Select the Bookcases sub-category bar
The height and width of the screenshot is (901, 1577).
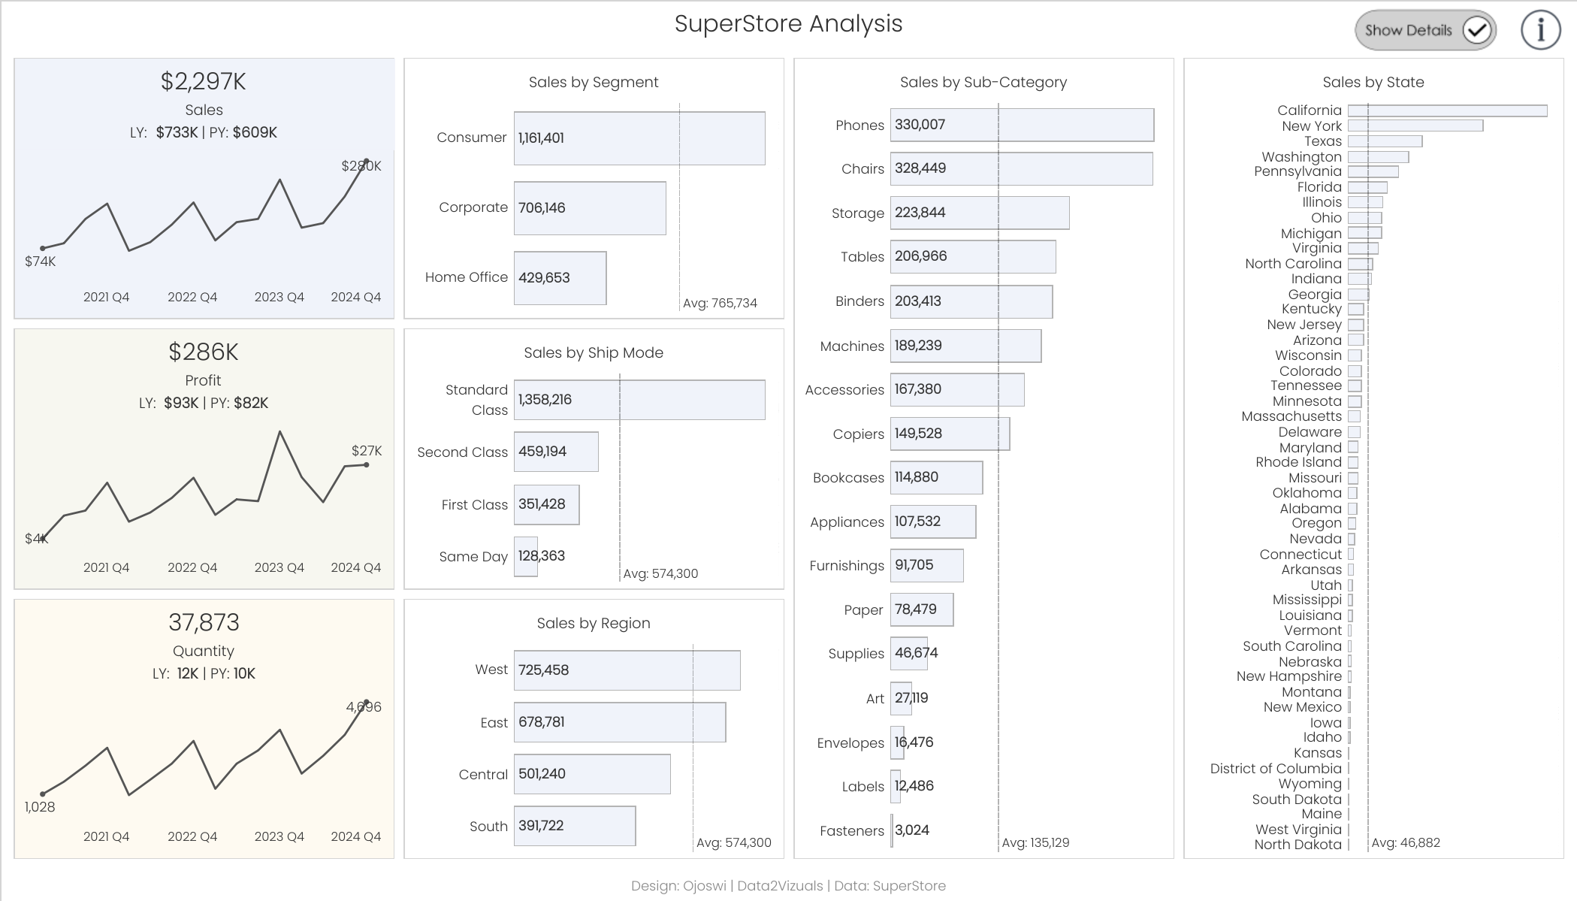coord(936,477)
